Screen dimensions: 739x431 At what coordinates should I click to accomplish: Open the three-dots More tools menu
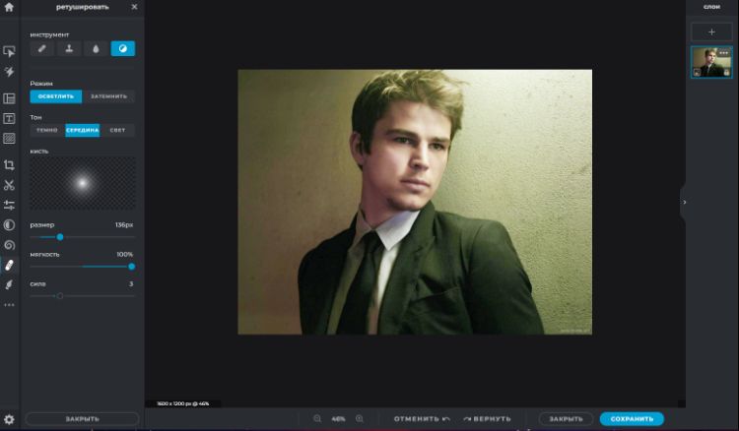(x=9, y=305)
